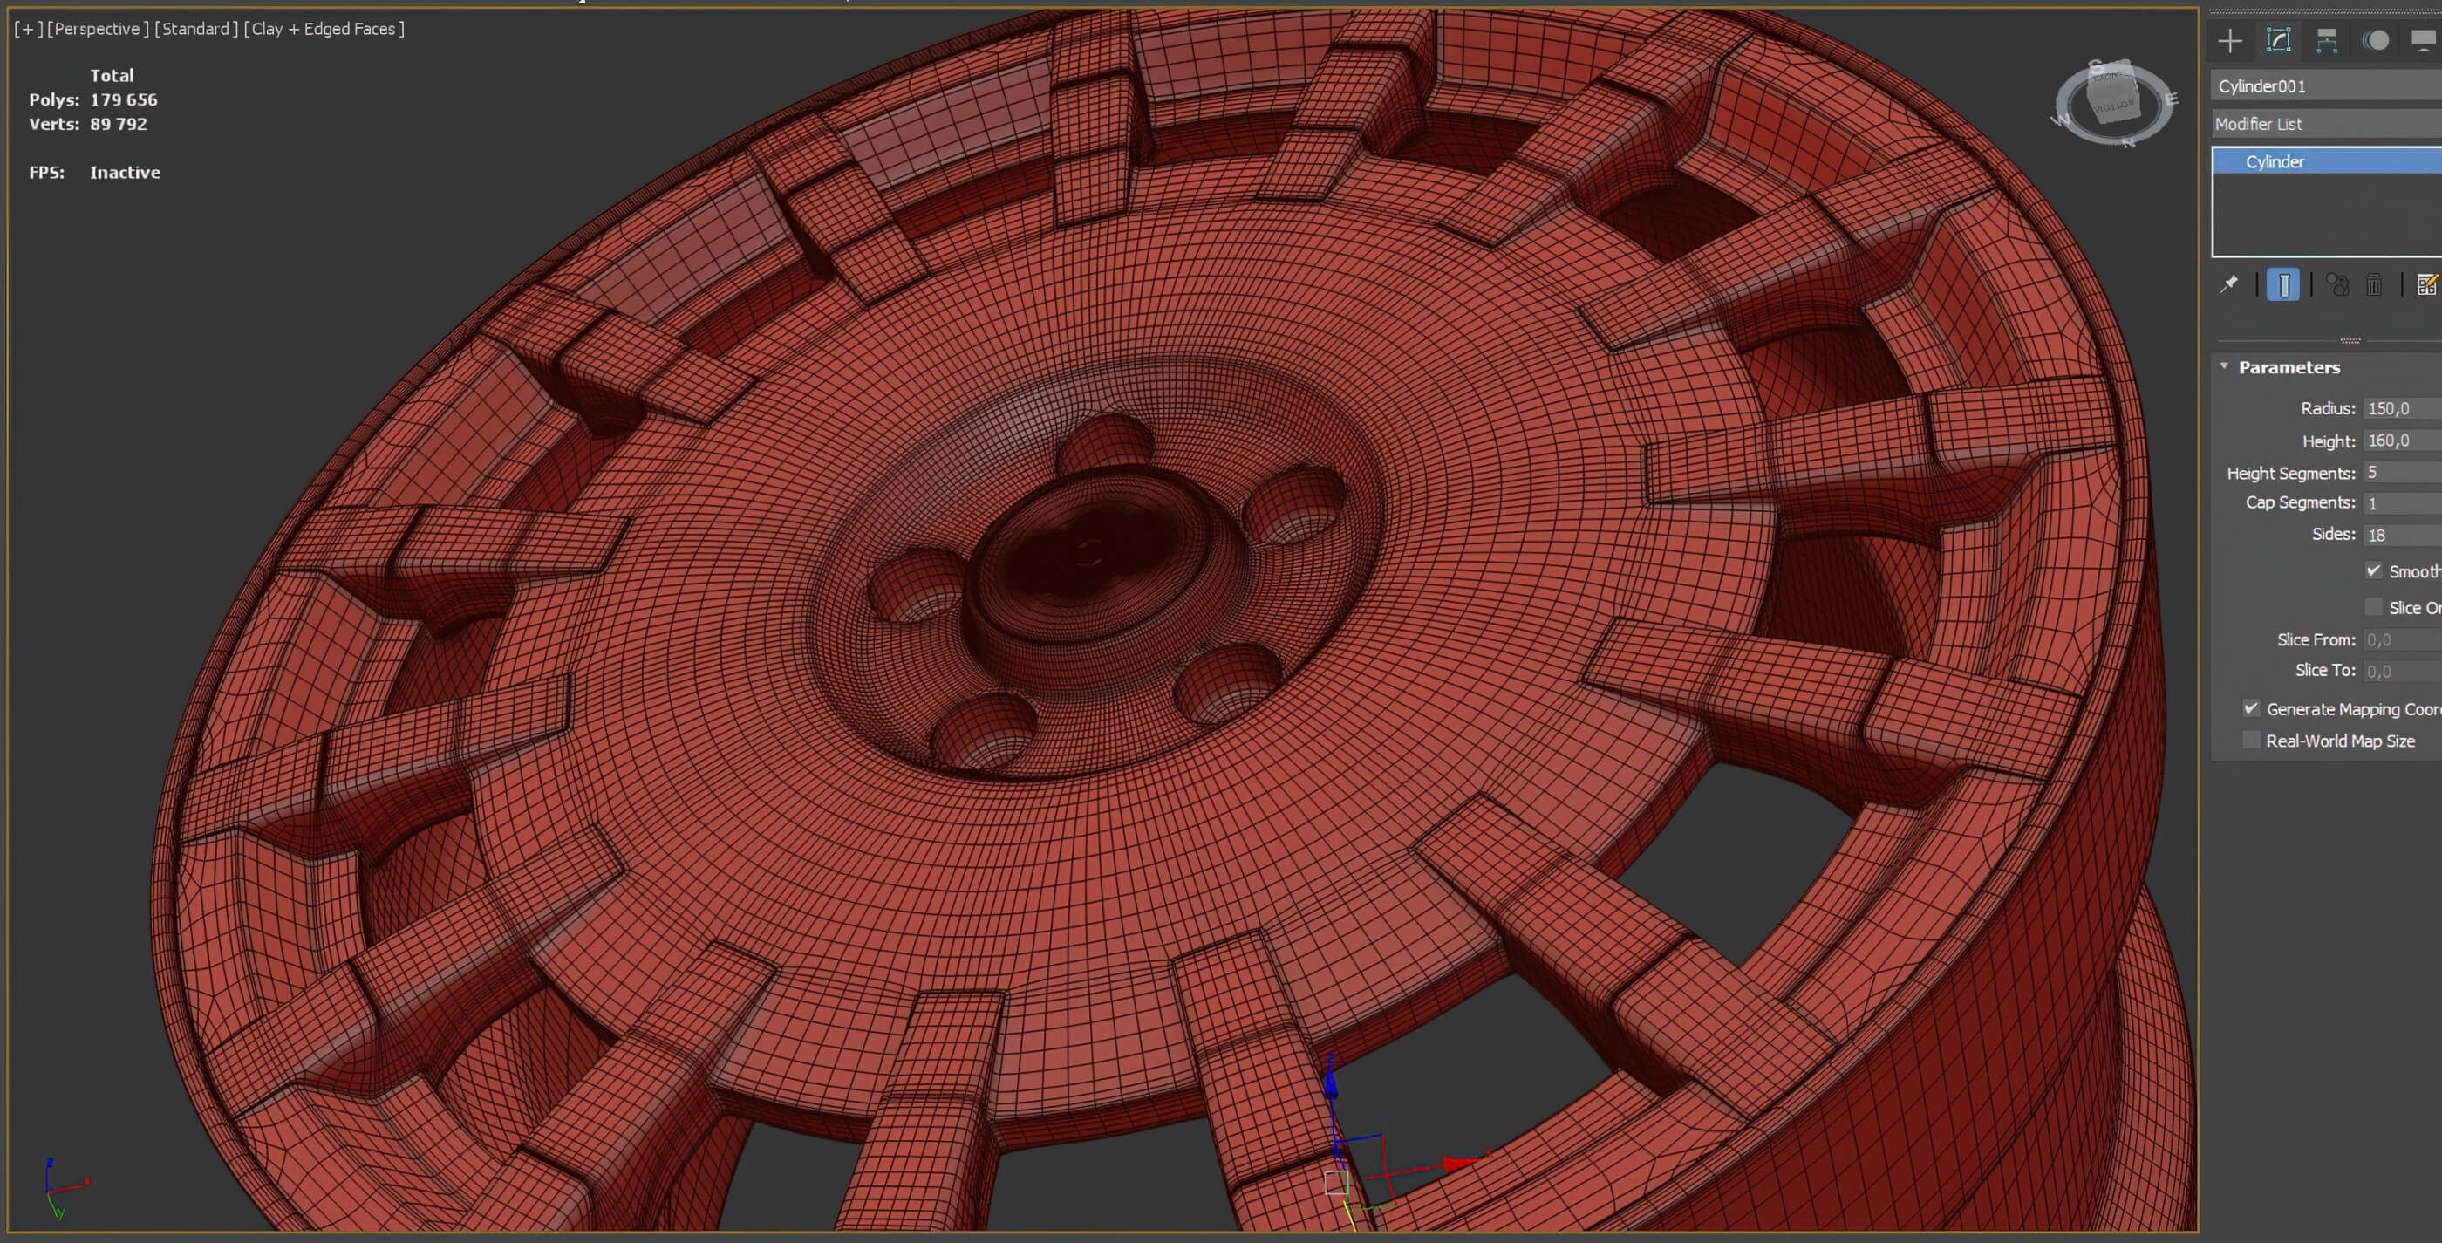Open the Motion panel tab
Viewport: 2442px width, 1243px height.
pos(2376,41)
